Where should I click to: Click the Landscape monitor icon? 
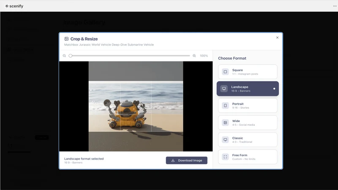click(224, 89)
